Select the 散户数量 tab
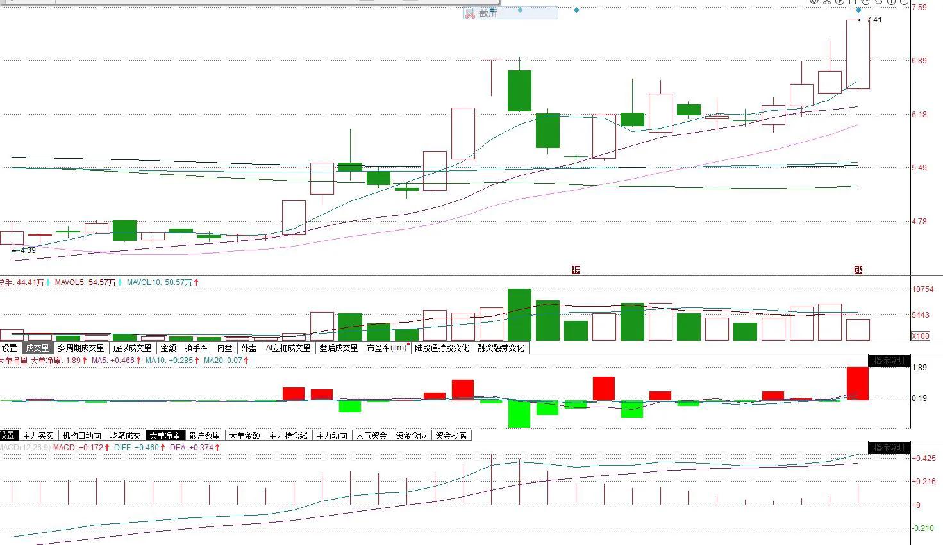 coord(205,435)
